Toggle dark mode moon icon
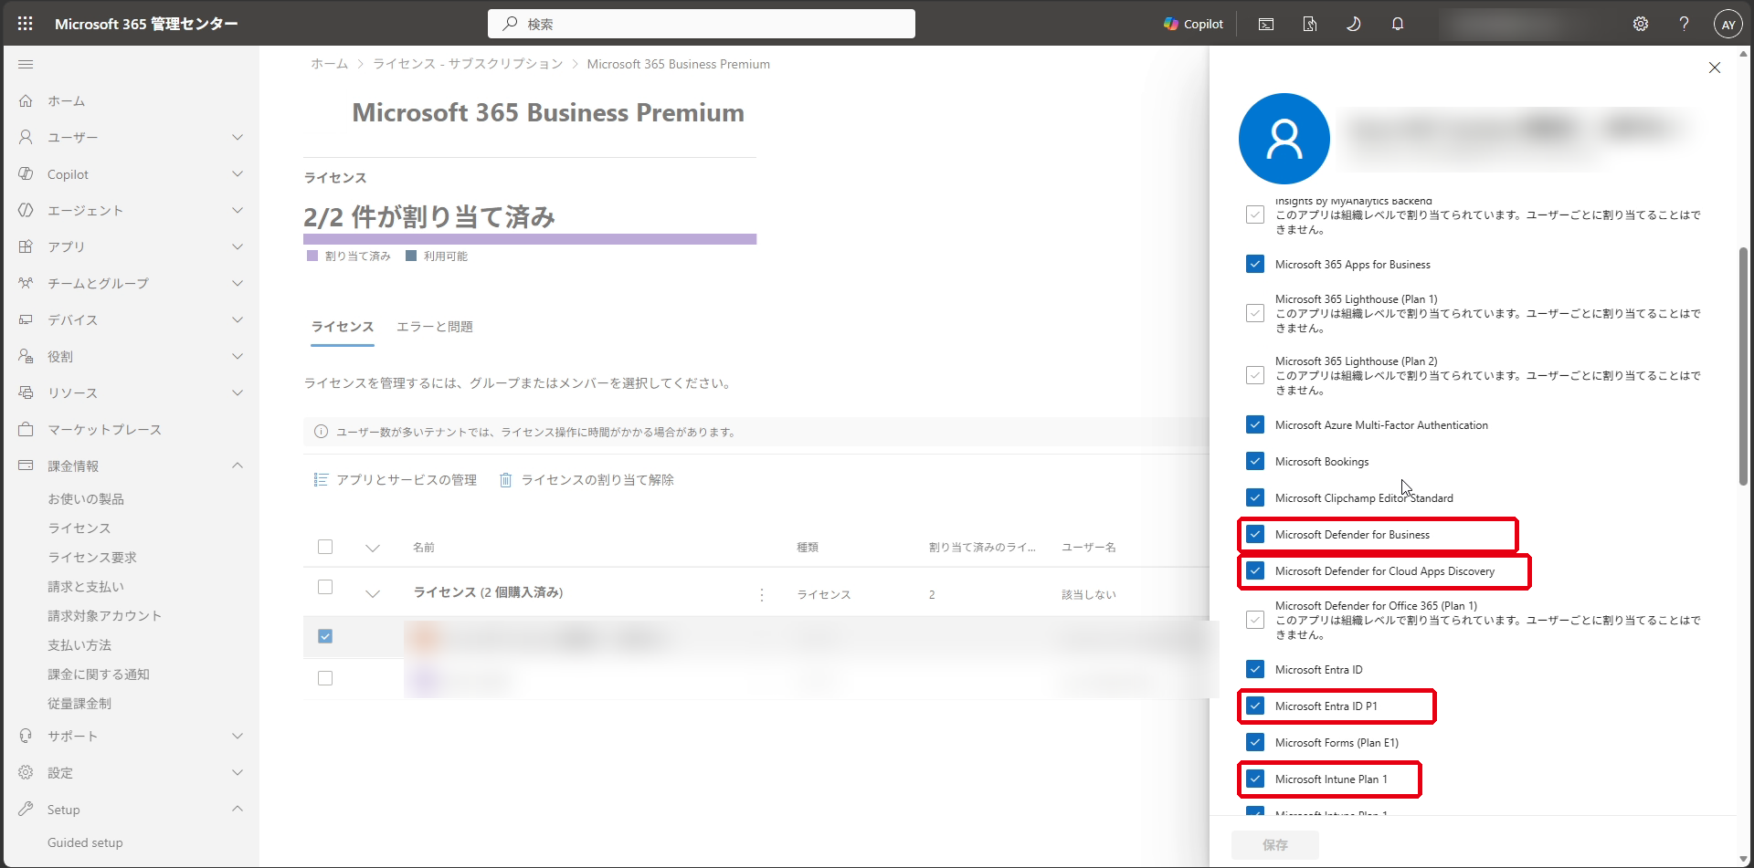Image resolution: width=1754 pixels, height=868 pixels. 1354,24
